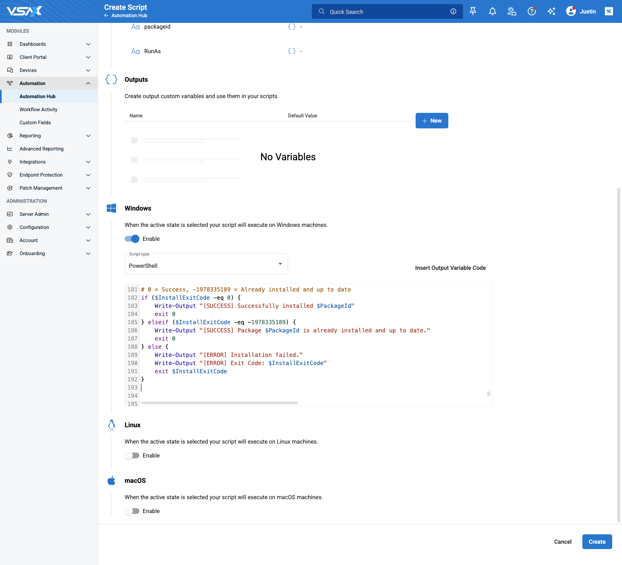Open Custom Fields in sidebar

(x=35, y=123)
